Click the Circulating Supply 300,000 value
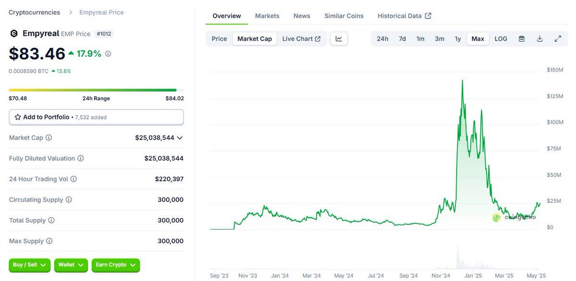Screen dimensions: 576x281 tap(170, 199)
